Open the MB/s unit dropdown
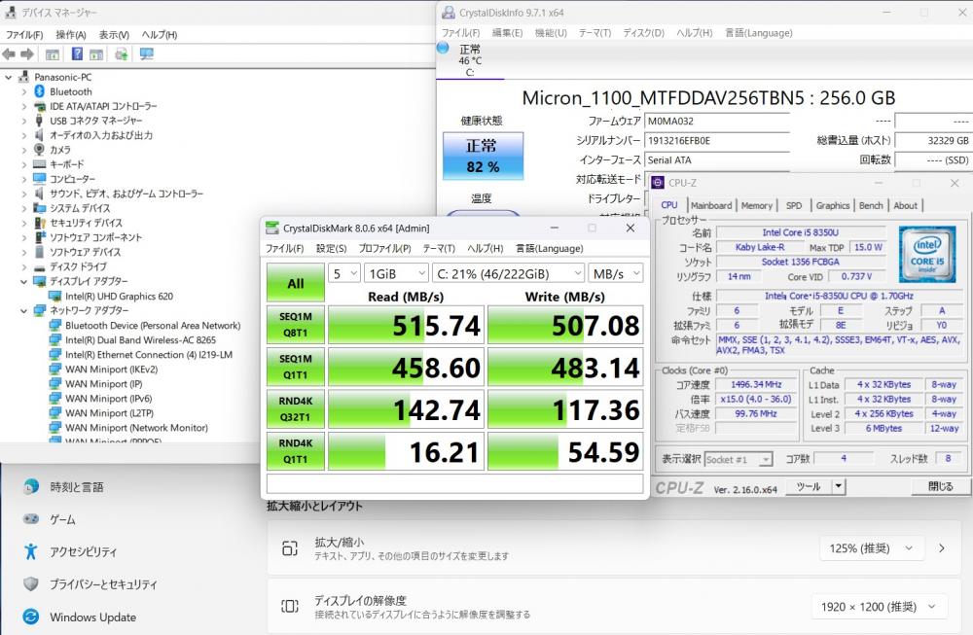973x635 pixels. click(x=616, y=274)
